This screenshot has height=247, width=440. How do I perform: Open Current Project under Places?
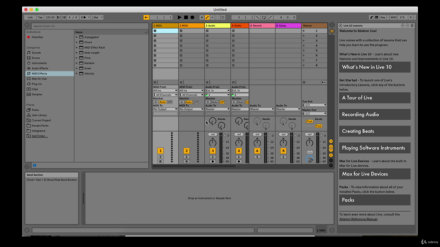tap(41, 121)
